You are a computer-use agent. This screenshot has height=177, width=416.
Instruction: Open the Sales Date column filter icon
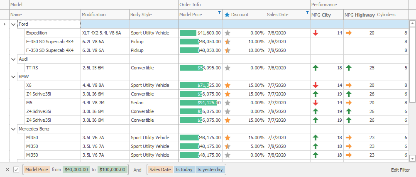[x=307, y=12]
